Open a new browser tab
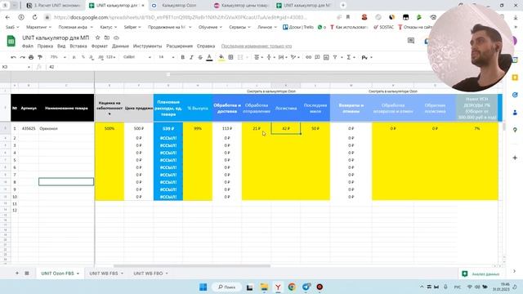Viewport: 523px width, 294px height. [x=343, y=6]
